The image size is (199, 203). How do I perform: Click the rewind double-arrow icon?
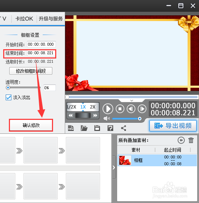tap(70, 115)
